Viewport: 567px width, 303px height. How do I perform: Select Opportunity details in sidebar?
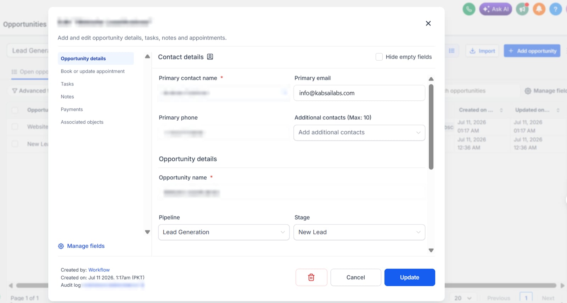coord(96,59)
